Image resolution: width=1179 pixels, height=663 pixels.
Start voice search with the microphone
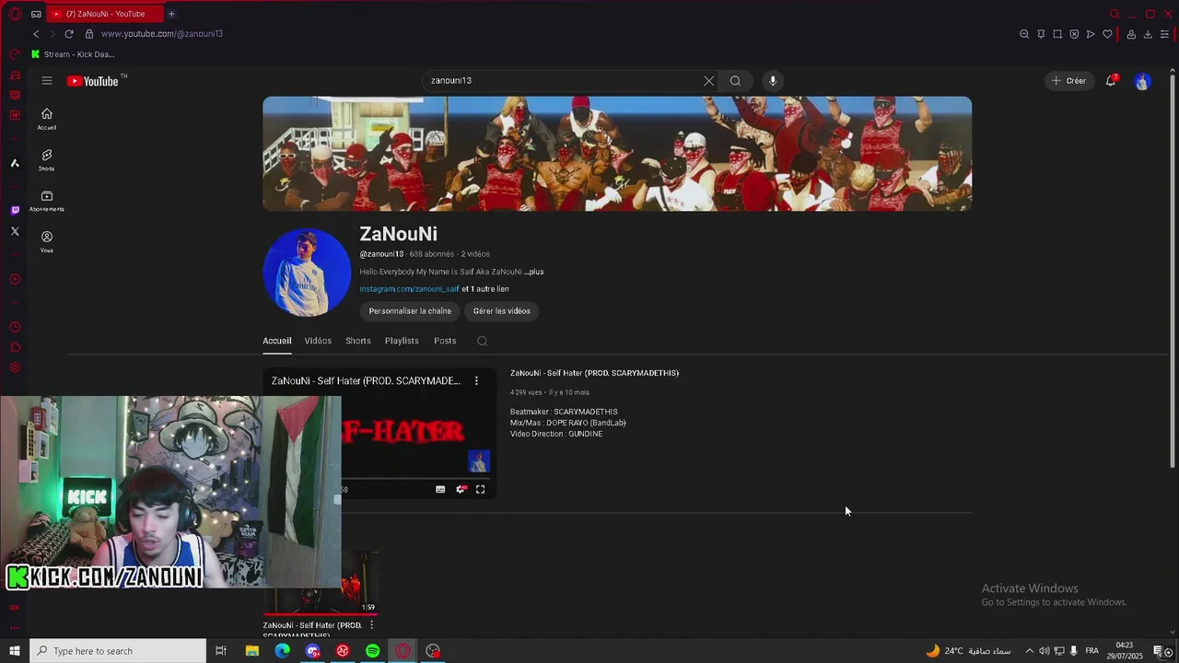(x=773, y=81)
